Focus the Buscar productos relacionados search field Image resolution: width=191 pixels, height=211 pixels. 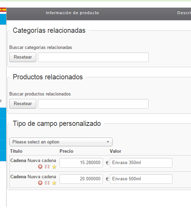[x=93, y=104]
